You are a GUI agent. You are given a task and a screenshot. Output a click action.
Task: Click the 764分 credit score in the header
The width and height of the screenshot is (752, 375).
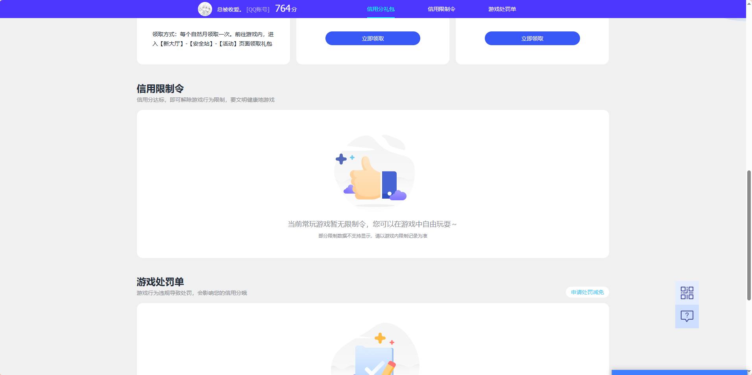(x=286, y=9)
